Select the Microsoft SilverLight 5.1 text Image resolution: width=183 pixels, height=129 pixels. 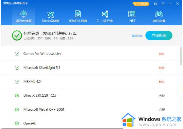(x=42, y=68)
